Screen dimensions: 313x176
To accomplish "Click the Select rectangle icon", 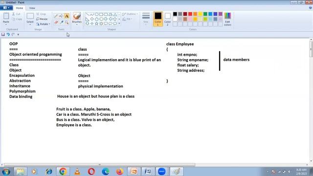I will click(30, 16).
